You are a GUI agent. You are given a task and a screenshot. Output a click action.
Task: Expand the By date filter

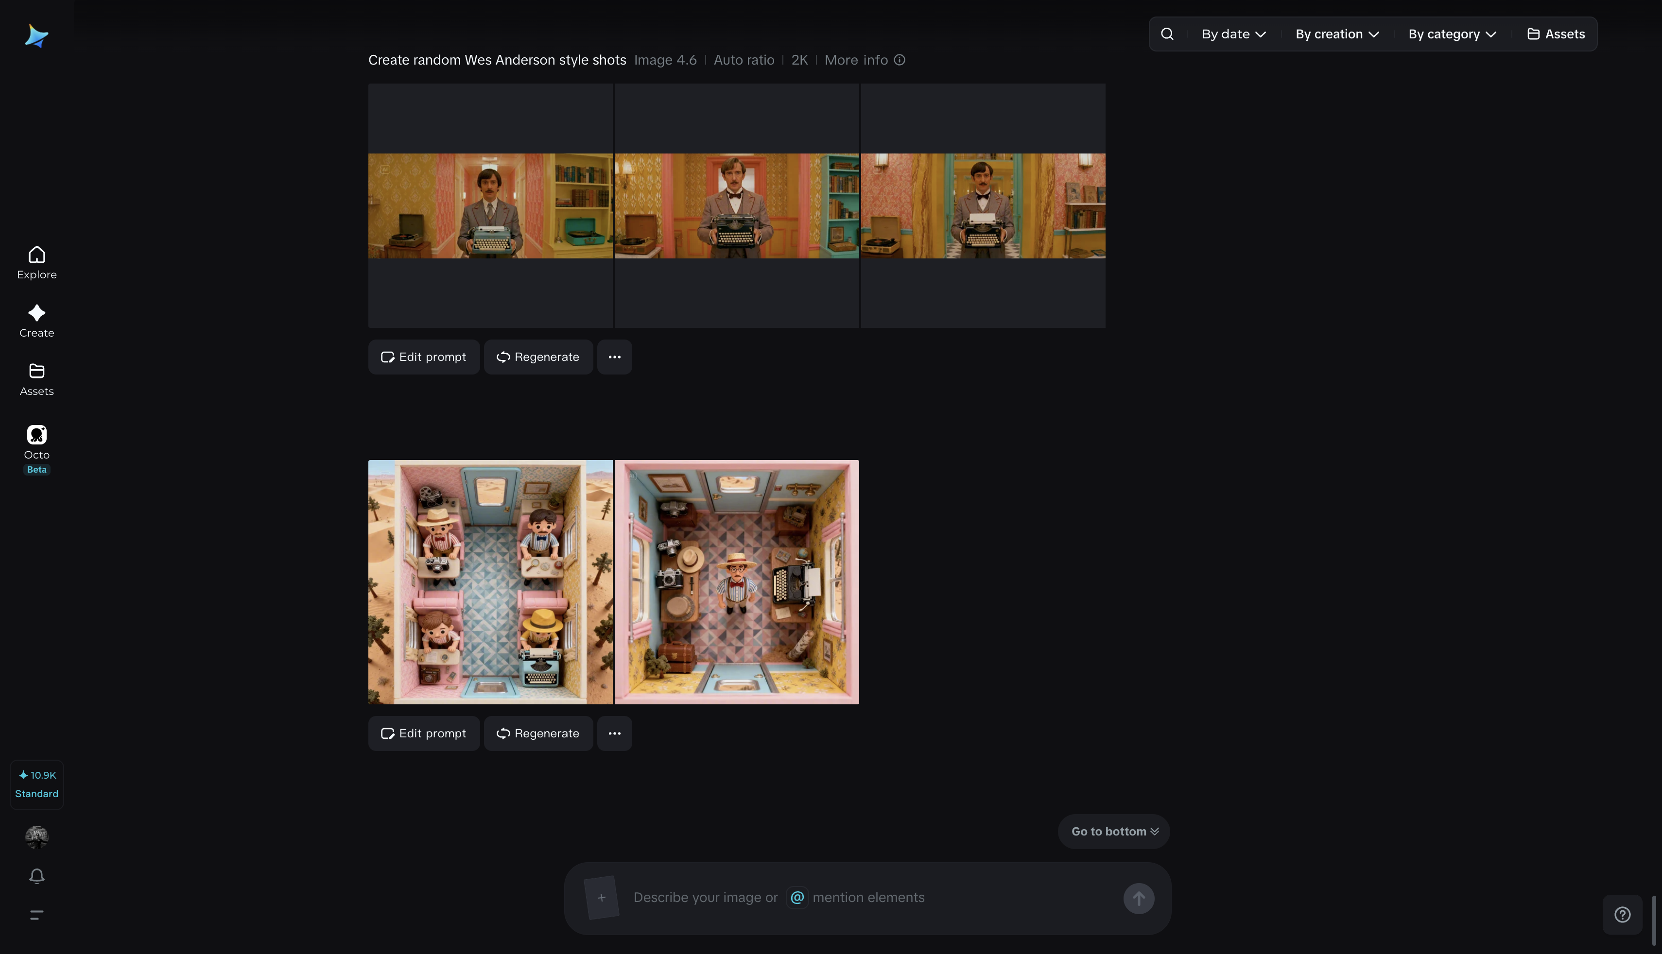coord(1233,34)
